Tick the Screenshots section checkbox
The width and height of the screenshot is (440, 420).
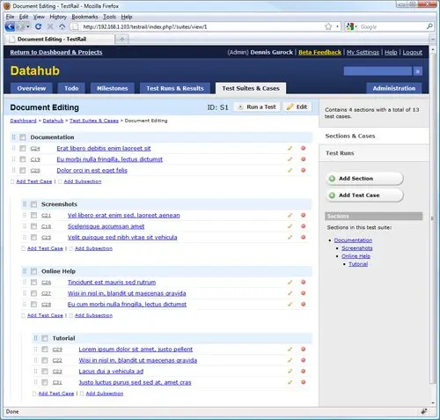[x=33, y=204]
